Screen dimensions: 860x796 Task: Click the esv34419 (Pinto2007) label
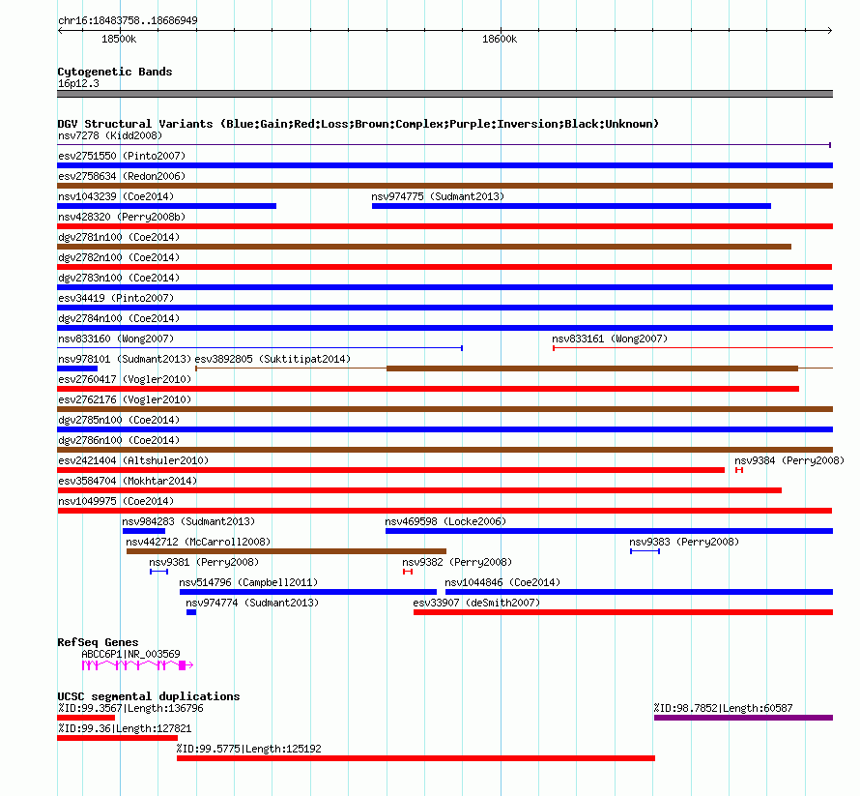click(x=116, y=298)
